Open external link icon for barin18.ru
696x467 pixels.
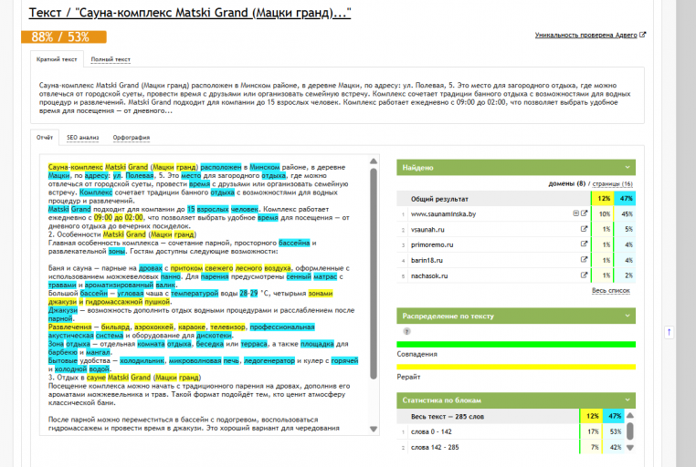pos(585,260)
